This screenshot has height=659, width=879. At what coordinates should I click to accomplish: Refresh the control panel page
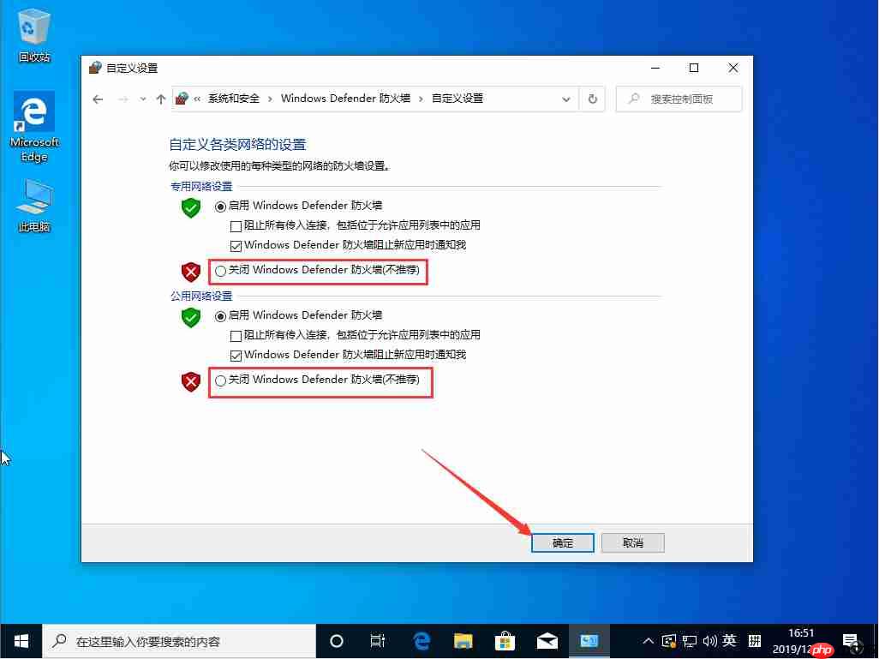click(x=593, y=99)
